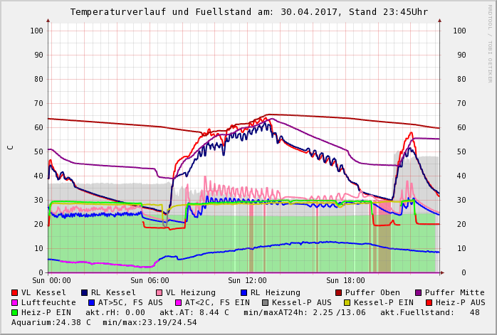Screen dimensions: 497x335
Task: Click the red VL Kessel legend swatch
Action: coord(15,293)
